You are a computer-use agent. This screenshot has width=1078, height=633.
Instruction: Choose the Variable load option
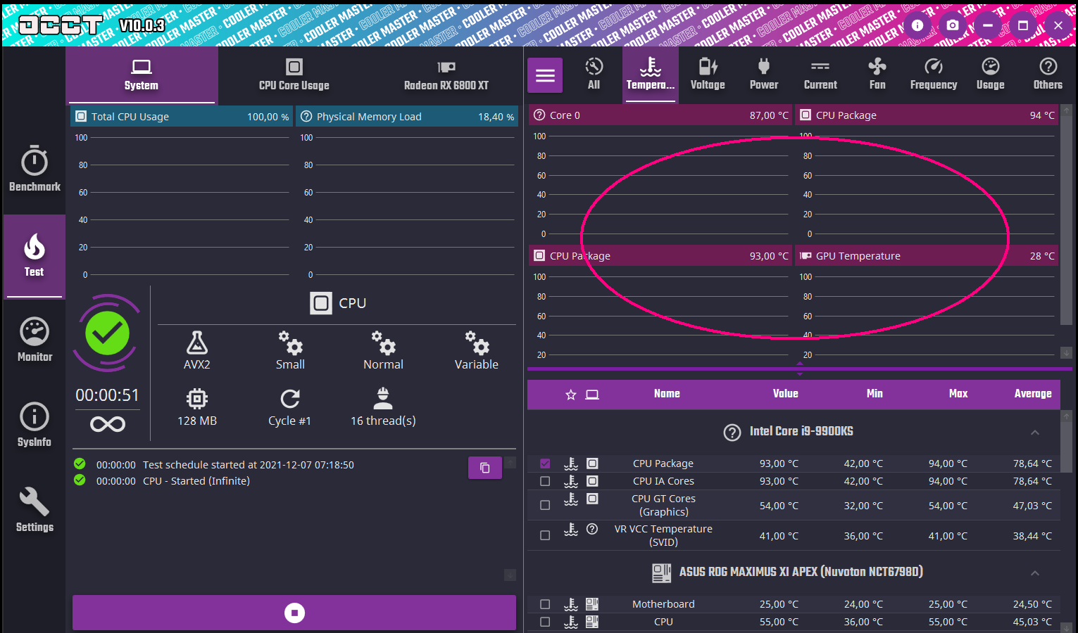[477, 350]
